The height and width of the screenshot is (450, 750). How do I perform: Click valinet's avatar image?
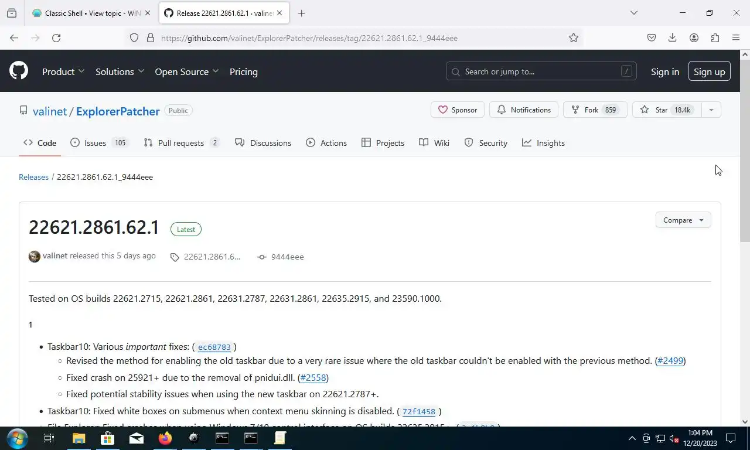click(x=35, y=257)
